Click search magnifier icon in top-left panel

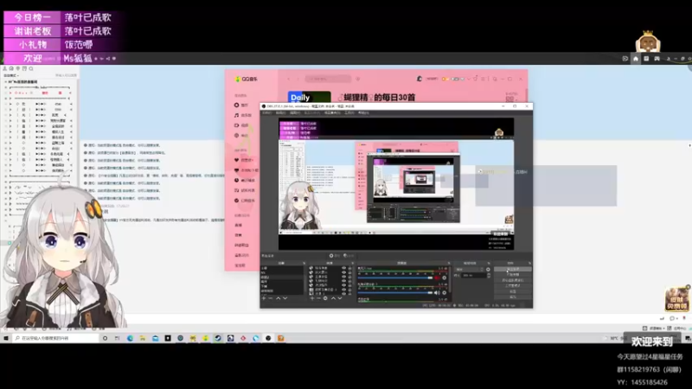point(31,68)
